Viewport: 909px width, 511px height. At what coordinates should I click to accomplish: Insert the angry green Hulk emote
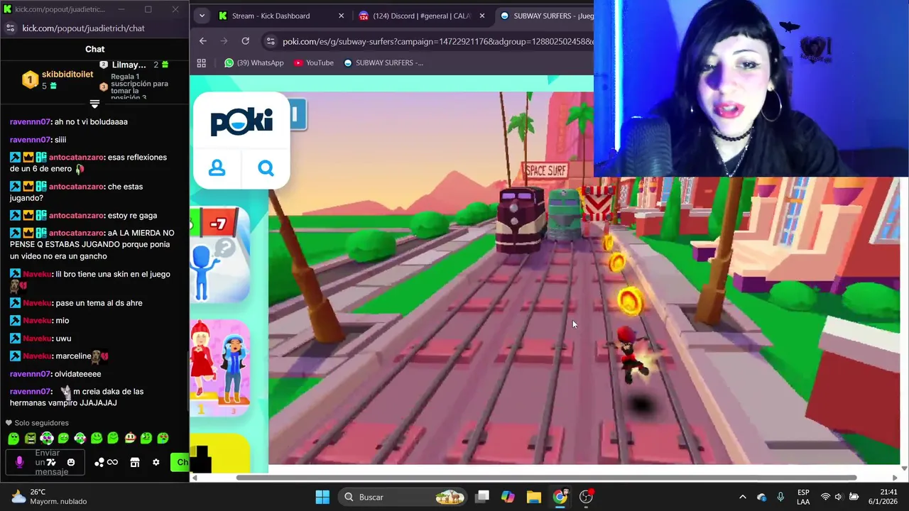tap(31, 439)
